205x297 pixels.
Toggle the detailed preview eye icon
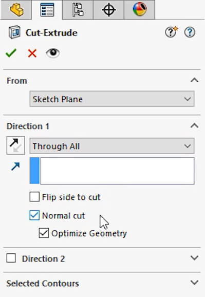[x=53, y=53]
